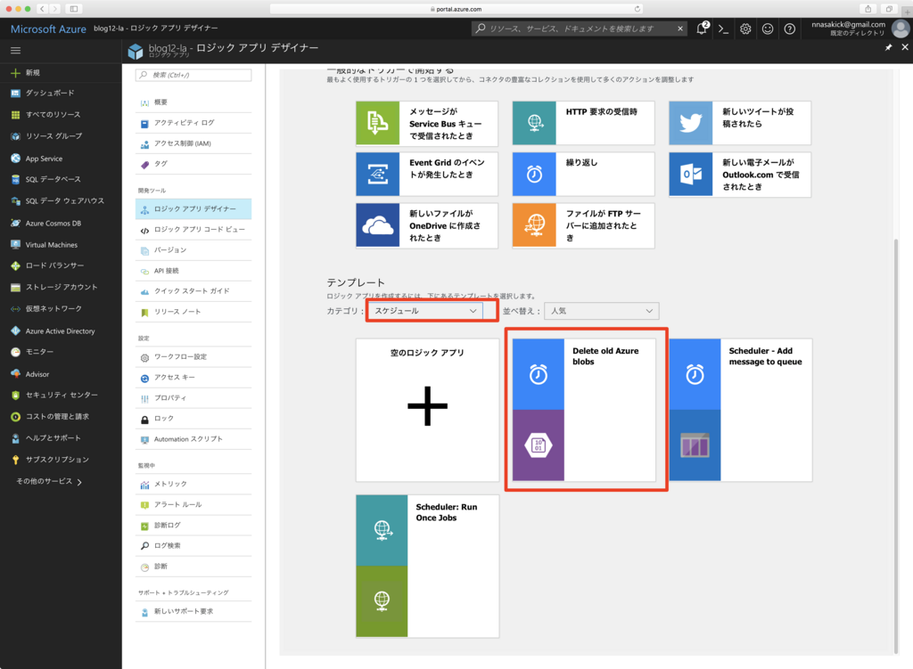The width and height of the screenshot is (913, 669).
Task: Open Azure Active Directory in sidebar
Action: coord(60,331)
